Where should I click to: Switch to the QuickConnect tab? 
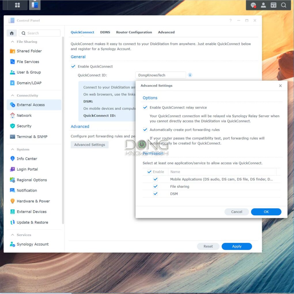[x=82, y=32]
